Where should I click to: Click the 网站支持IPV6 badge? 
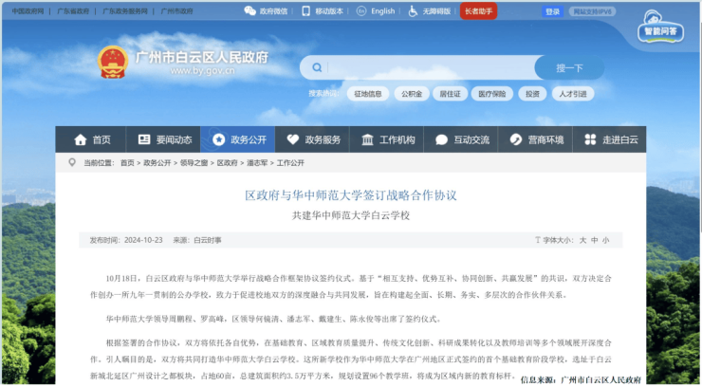(592, 11)
